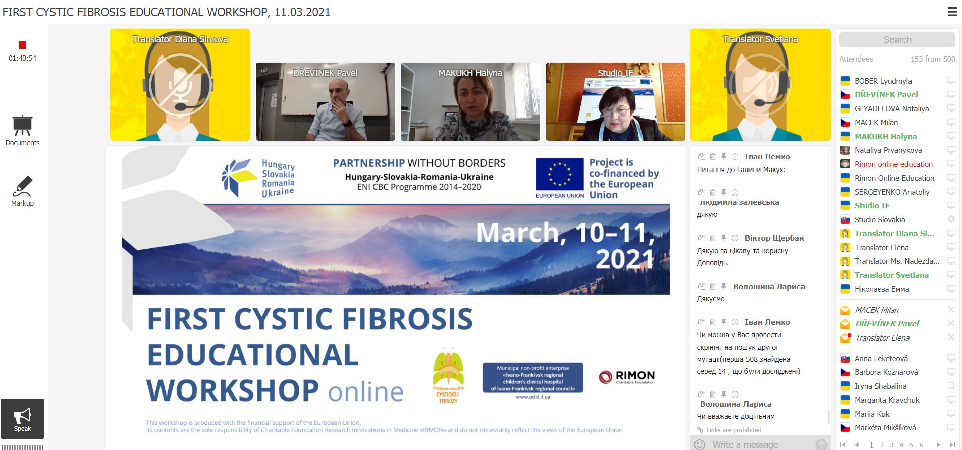962x450 pixels.
Task: Dismiss MACEK Milan's message request
Action: click(951, 310)
